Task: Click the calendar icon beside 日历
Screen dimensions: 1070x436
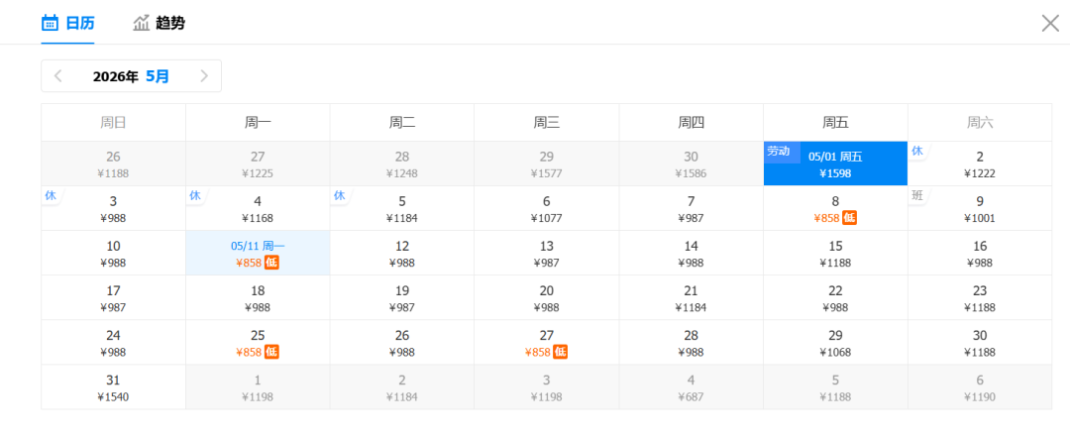Action: [51, 23]
